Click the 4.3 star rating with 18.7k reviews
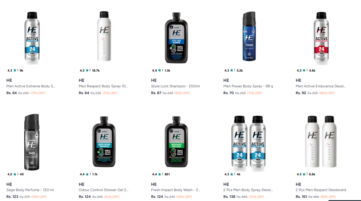This screenshot has height=201, width=361. (90, 70)
